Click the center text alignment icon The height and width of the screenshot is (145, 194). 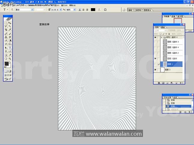click(x=83, y=10)
